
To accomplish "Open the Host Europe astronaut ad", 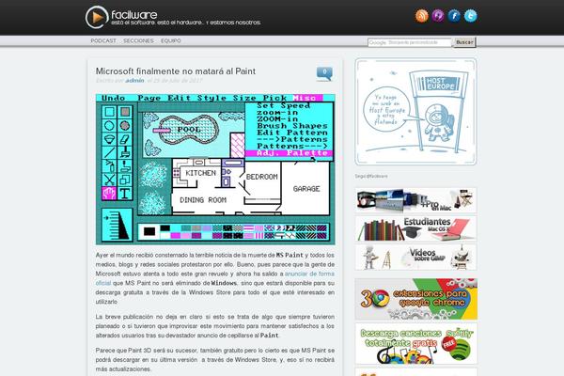I will pyautogui.click(x=415, y=112).
